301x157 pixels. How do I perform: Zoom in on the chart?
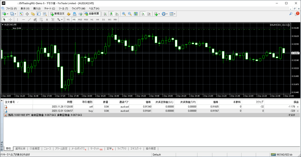coord(124,14)
